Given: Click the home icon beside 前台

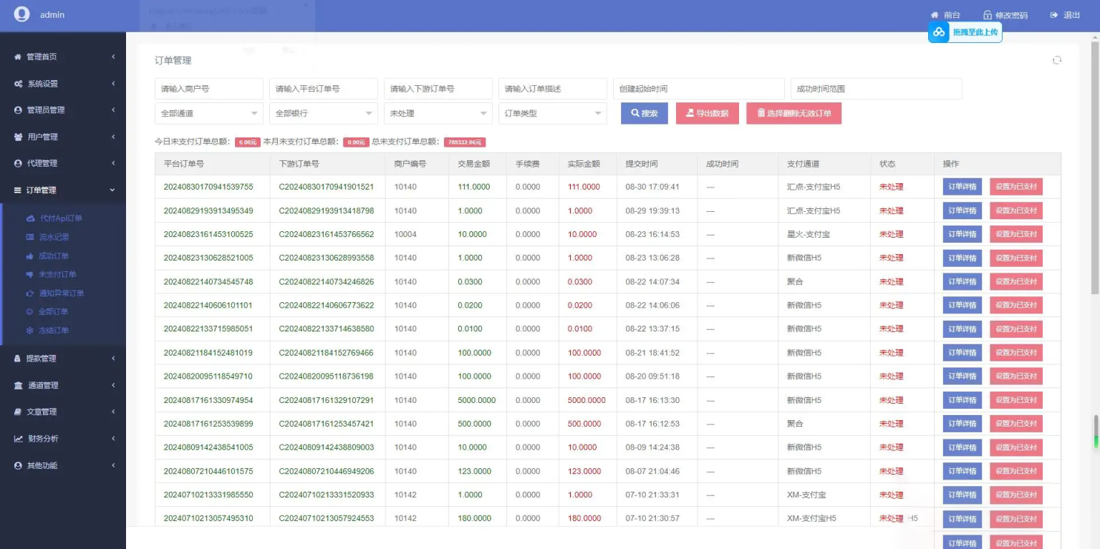Looking at the screenshot, I should click(x=934, y=15).
